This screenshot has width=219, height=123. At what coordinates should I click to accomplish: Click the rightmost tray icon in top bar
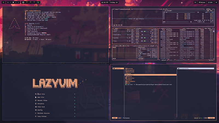[x=216, y=2]
